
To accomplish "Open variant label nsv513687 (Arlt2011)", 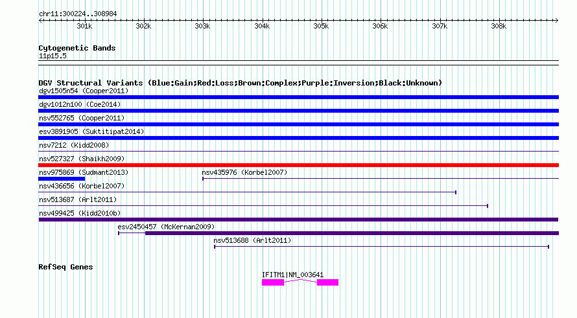I will [78, 199].
